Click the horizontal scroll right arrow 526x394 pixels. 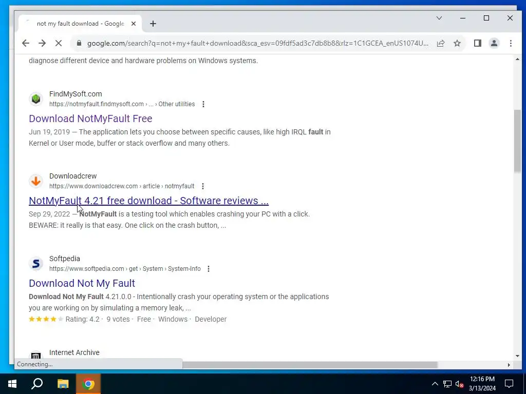(509, 365)
